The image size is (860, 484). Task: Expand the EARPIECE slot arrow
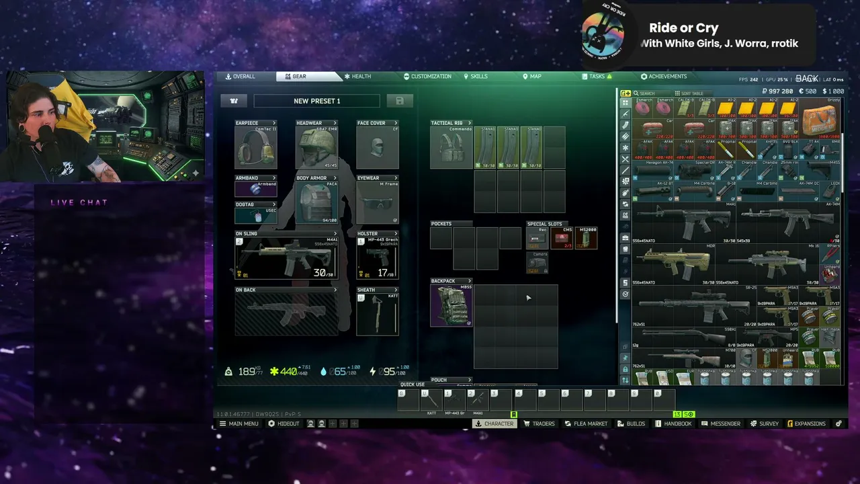click(x=273, y=123)
